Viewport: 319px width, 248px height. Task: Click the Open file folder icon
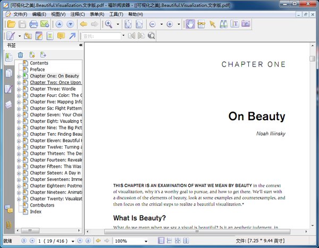pyautogui.click(x=11, y=24)
